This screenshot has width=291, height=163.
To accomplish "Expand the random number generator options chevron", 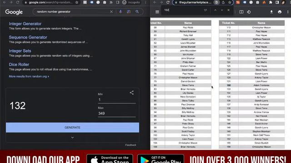I will 72,138.
